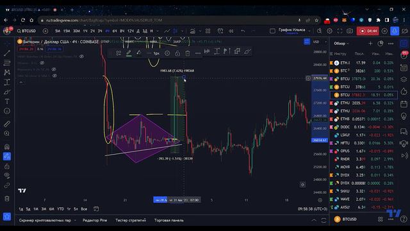Toggle third indicator visibility eye
This screenshot has width=410, height=231.
coord(54,69)
